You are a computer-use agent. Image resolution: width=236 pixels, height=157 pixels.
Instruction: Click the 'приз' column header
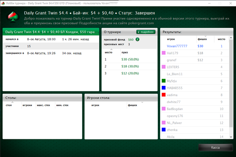[125, 52]
